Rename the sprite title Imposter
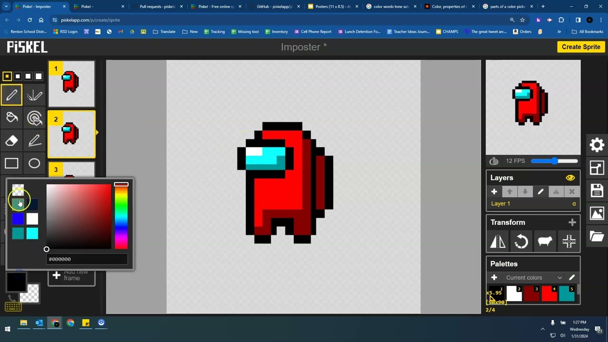The height and width of the screenshot is (342, 608). coord(304,47)
